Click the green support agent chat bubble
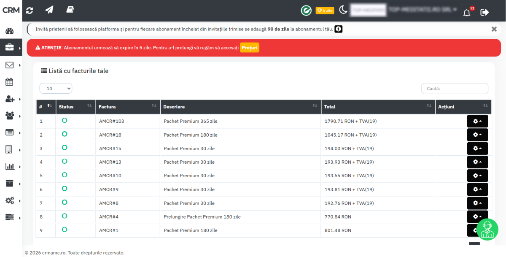 point(487,229)
